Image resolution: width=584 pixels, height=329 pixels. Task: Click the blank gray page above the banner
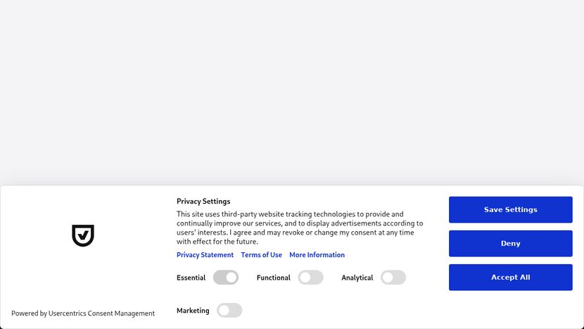pos(292,92)
